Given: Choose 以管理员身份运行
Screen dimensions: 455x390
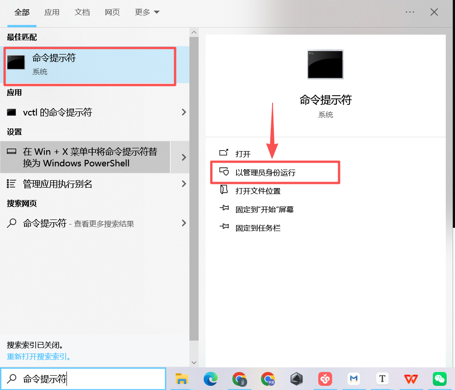Looking at the screenshot, I should click(266, 172).
